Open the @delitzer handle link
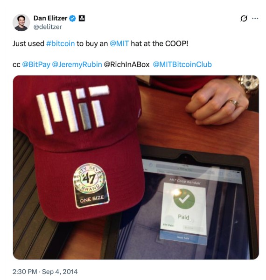Screen dimensions: 266x280 pyautogui.click(x=48, y=27)
